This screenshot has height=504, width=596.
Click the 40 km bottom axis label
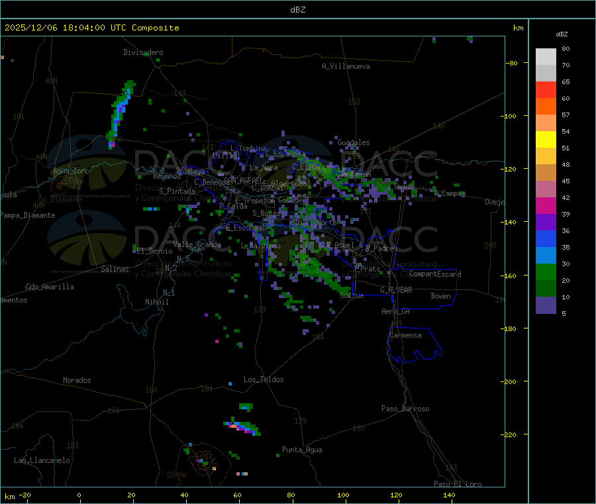pos(184,495)
